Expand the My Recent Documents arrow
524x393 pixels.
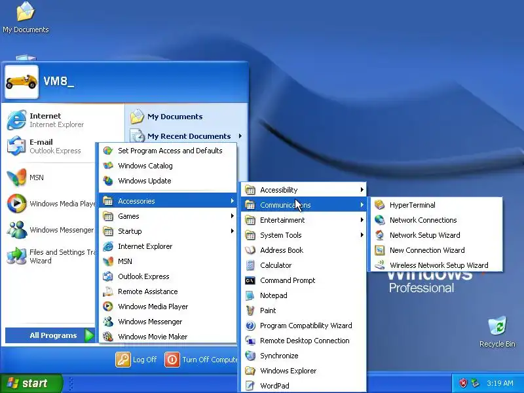click(x=240, y=136)
